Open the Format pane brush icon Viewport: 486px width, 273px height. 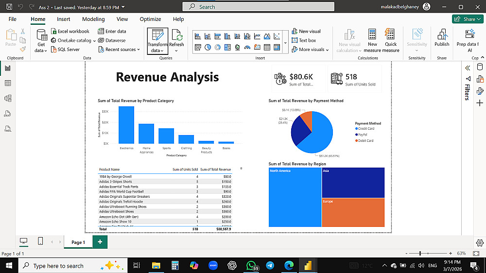click(480, 91)
